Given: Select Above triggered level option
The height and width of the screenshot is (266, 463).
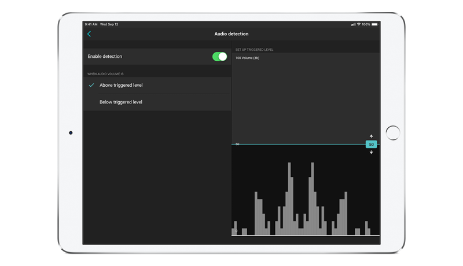Looking at the screenshot, I should 121,85.
